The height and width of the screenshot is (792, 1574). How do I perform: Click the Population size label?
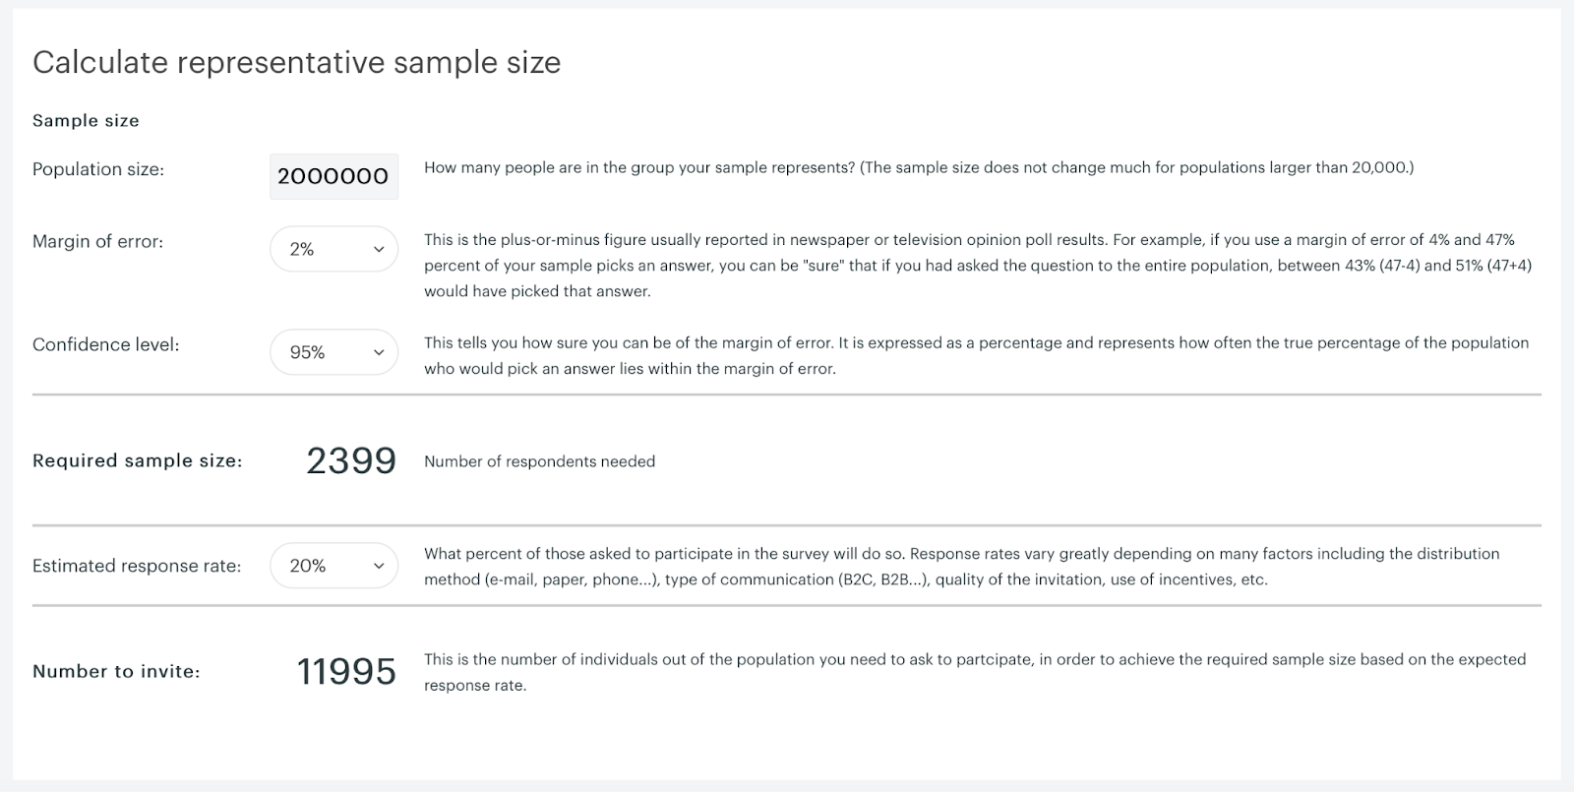tap(97, 169)
